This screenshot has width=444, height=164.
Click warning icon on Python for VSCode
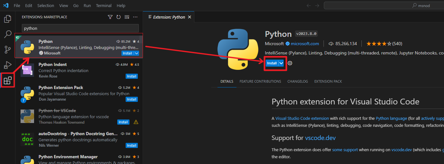(x=136, y=122)
